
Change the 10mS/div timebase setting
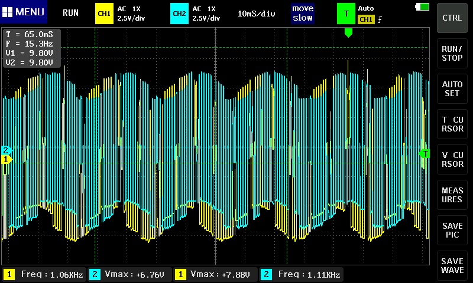(x=257, y=13)
